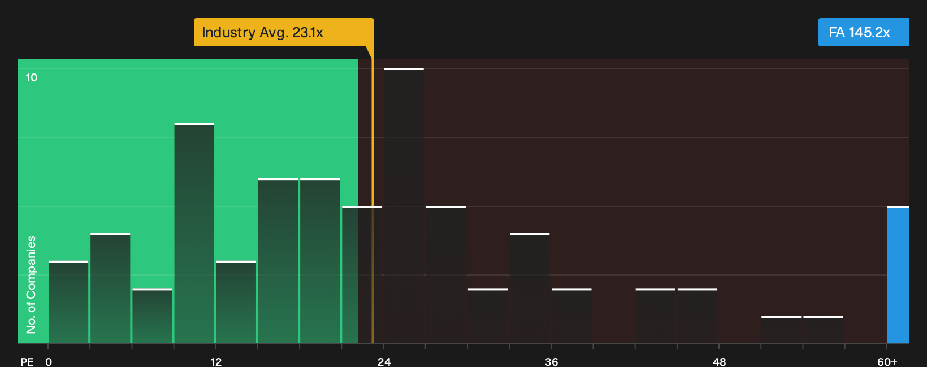Click the '48' x-axis tick label
This screenshot has height=367, width=927.
coord(719,361)
